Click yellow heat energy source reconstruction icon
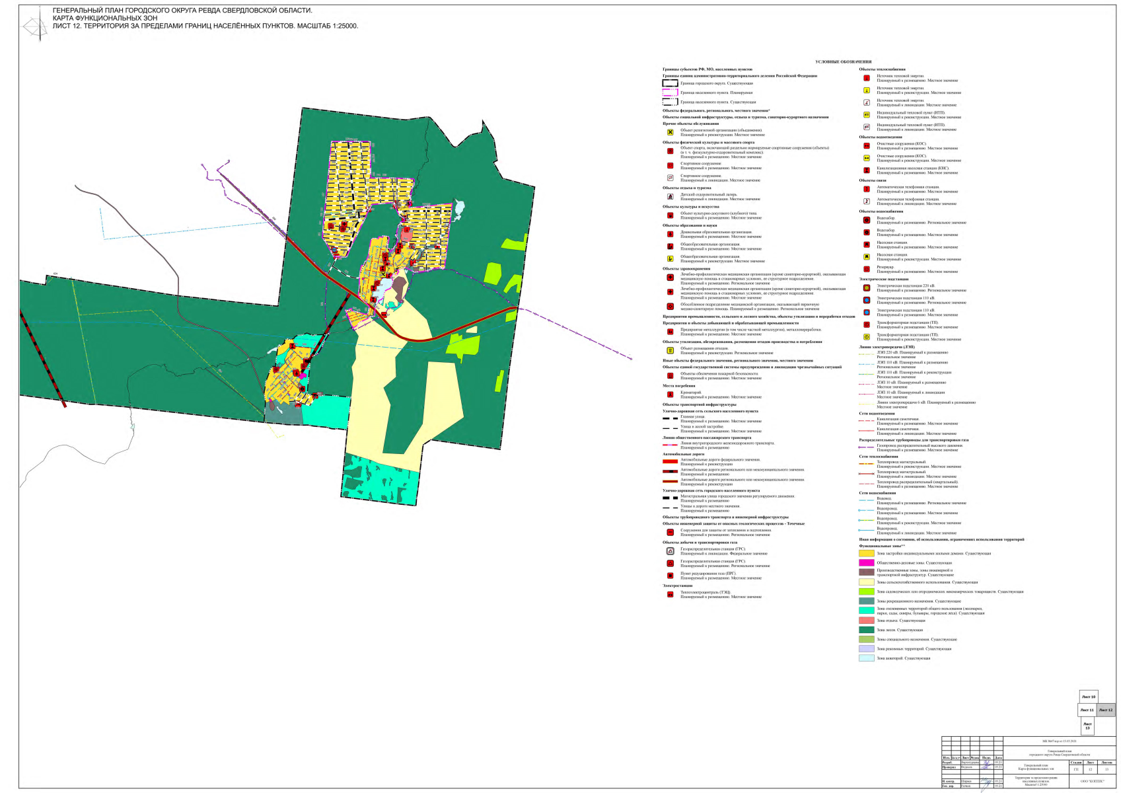The width and height of the screenshot is (1121, 793). click(x=867, y=90)
